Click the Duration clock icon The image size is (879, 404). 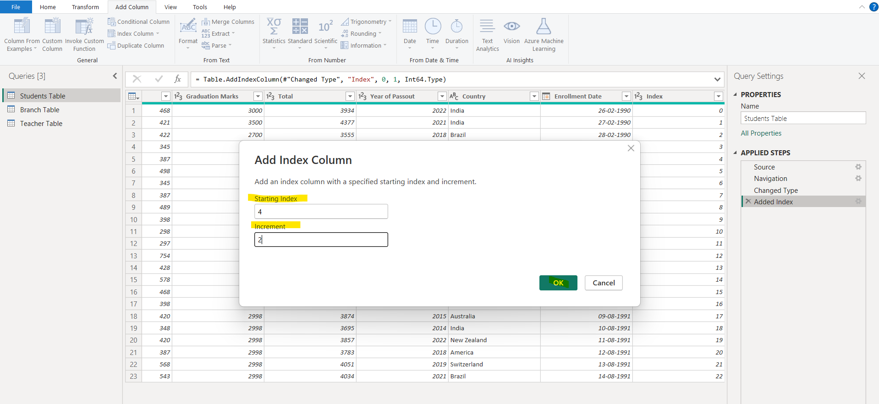coord(456,27)
